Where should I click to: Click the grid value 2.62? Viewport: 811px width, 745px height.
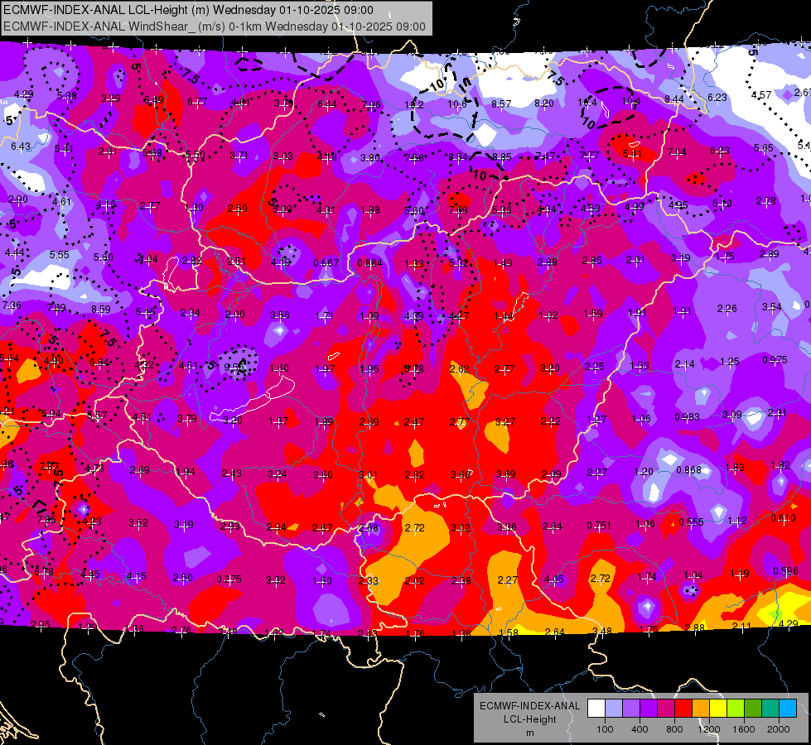(459, 368)
